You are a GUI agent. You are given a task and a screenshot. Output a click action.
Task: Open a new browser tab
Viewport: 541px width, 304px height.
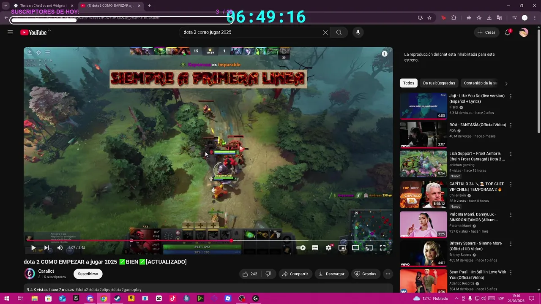click(149, 5)
